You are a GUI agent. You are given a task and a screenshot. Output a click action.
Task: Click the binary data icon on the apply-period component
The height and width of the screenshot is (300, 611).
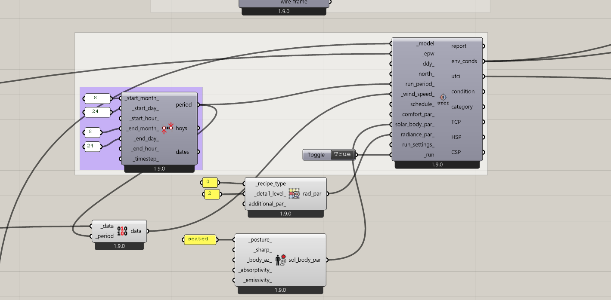click(x=122, y=231)
